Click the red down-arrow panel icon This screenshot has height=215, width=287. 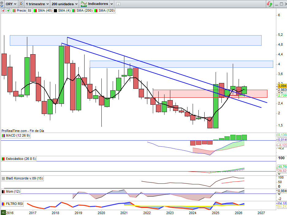tap(3, 11)
